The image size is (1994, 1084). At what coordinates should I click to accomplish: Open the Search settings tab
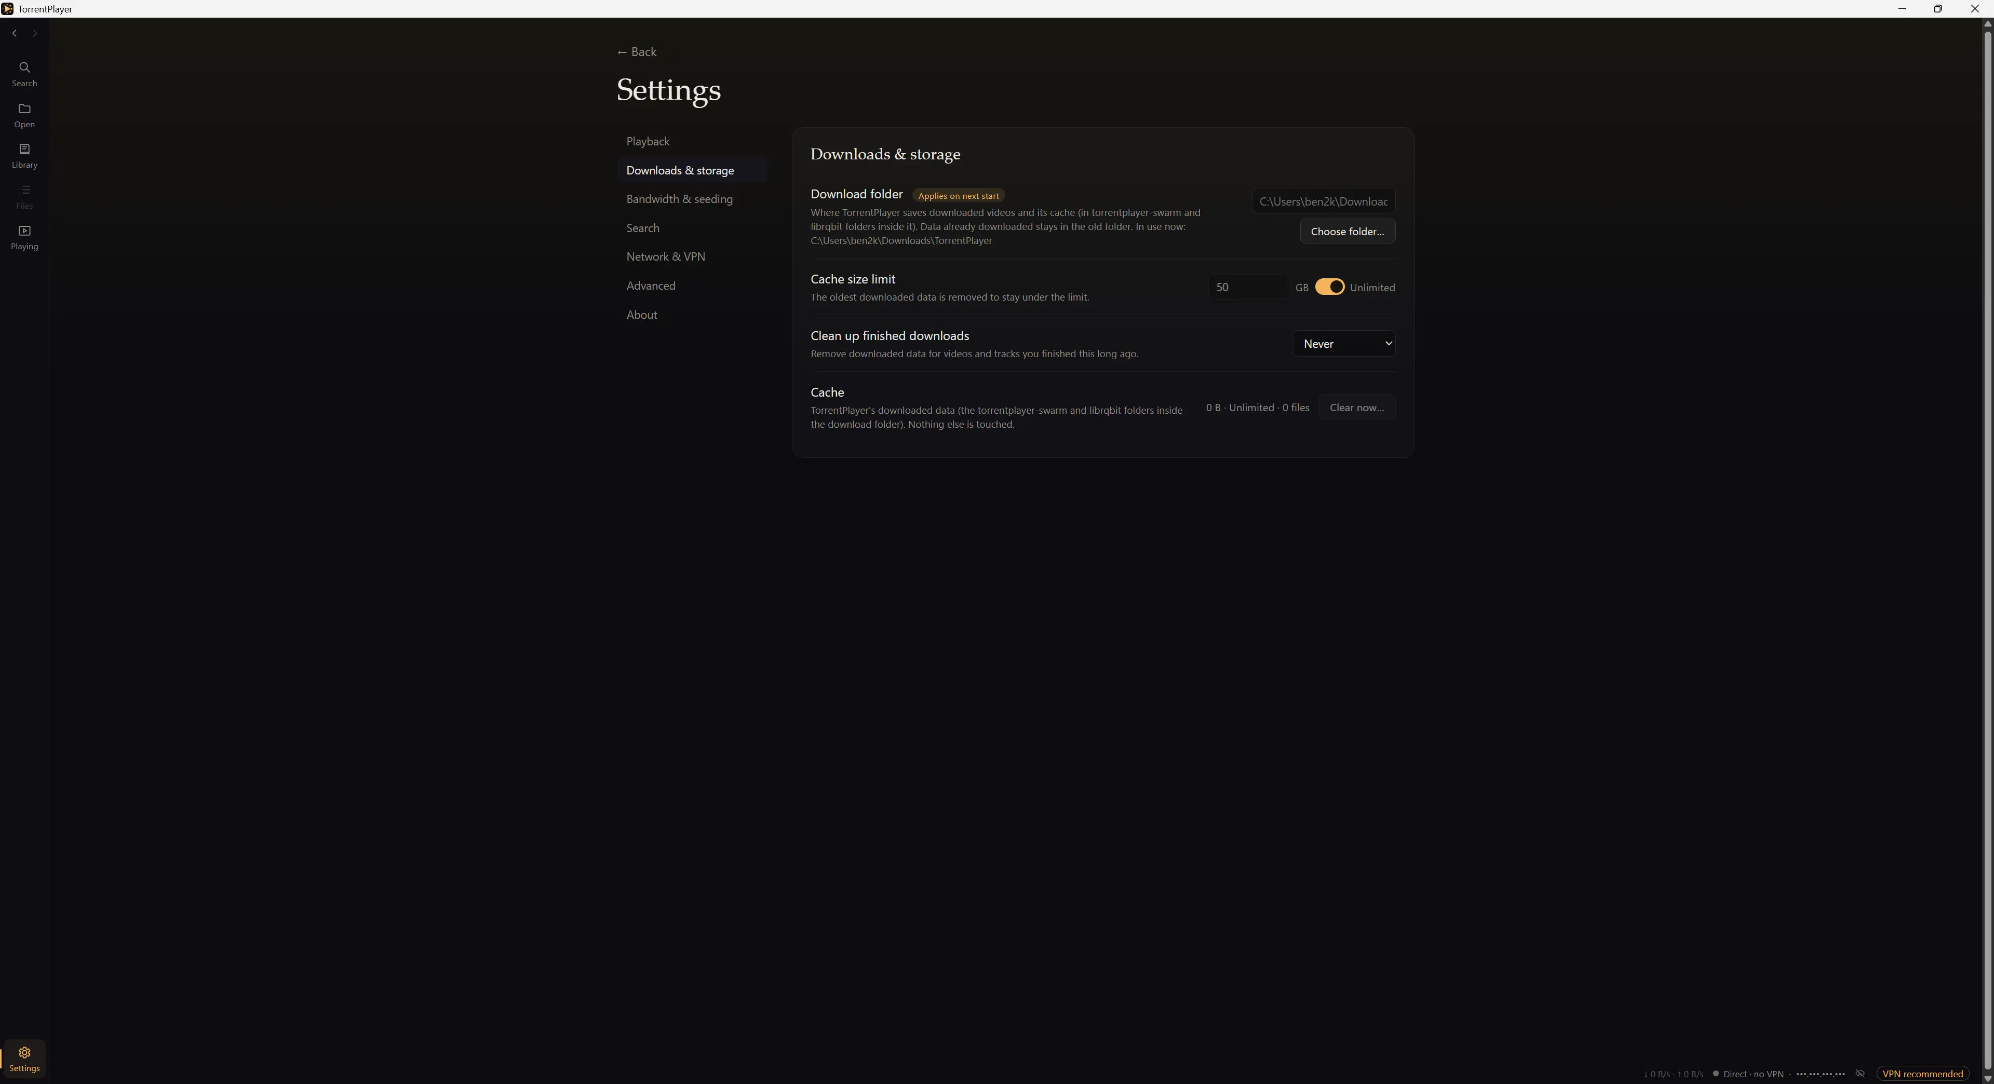coord(691,228)
